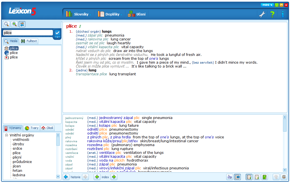Open the dropdown arrow below the checkmark button
The height and width of the screenshot is (184, 291).
57,37
